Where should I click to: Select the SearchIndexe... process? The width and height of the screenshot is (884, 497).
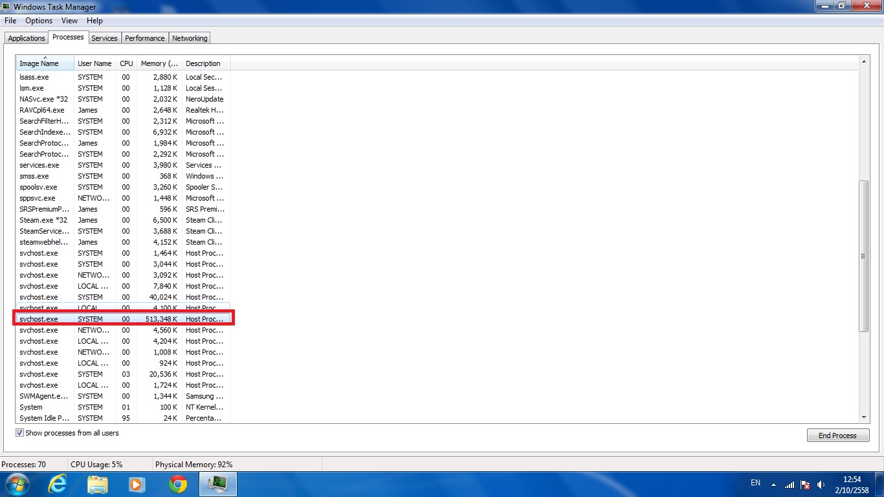pyautogui.click(x=123, y=132)
